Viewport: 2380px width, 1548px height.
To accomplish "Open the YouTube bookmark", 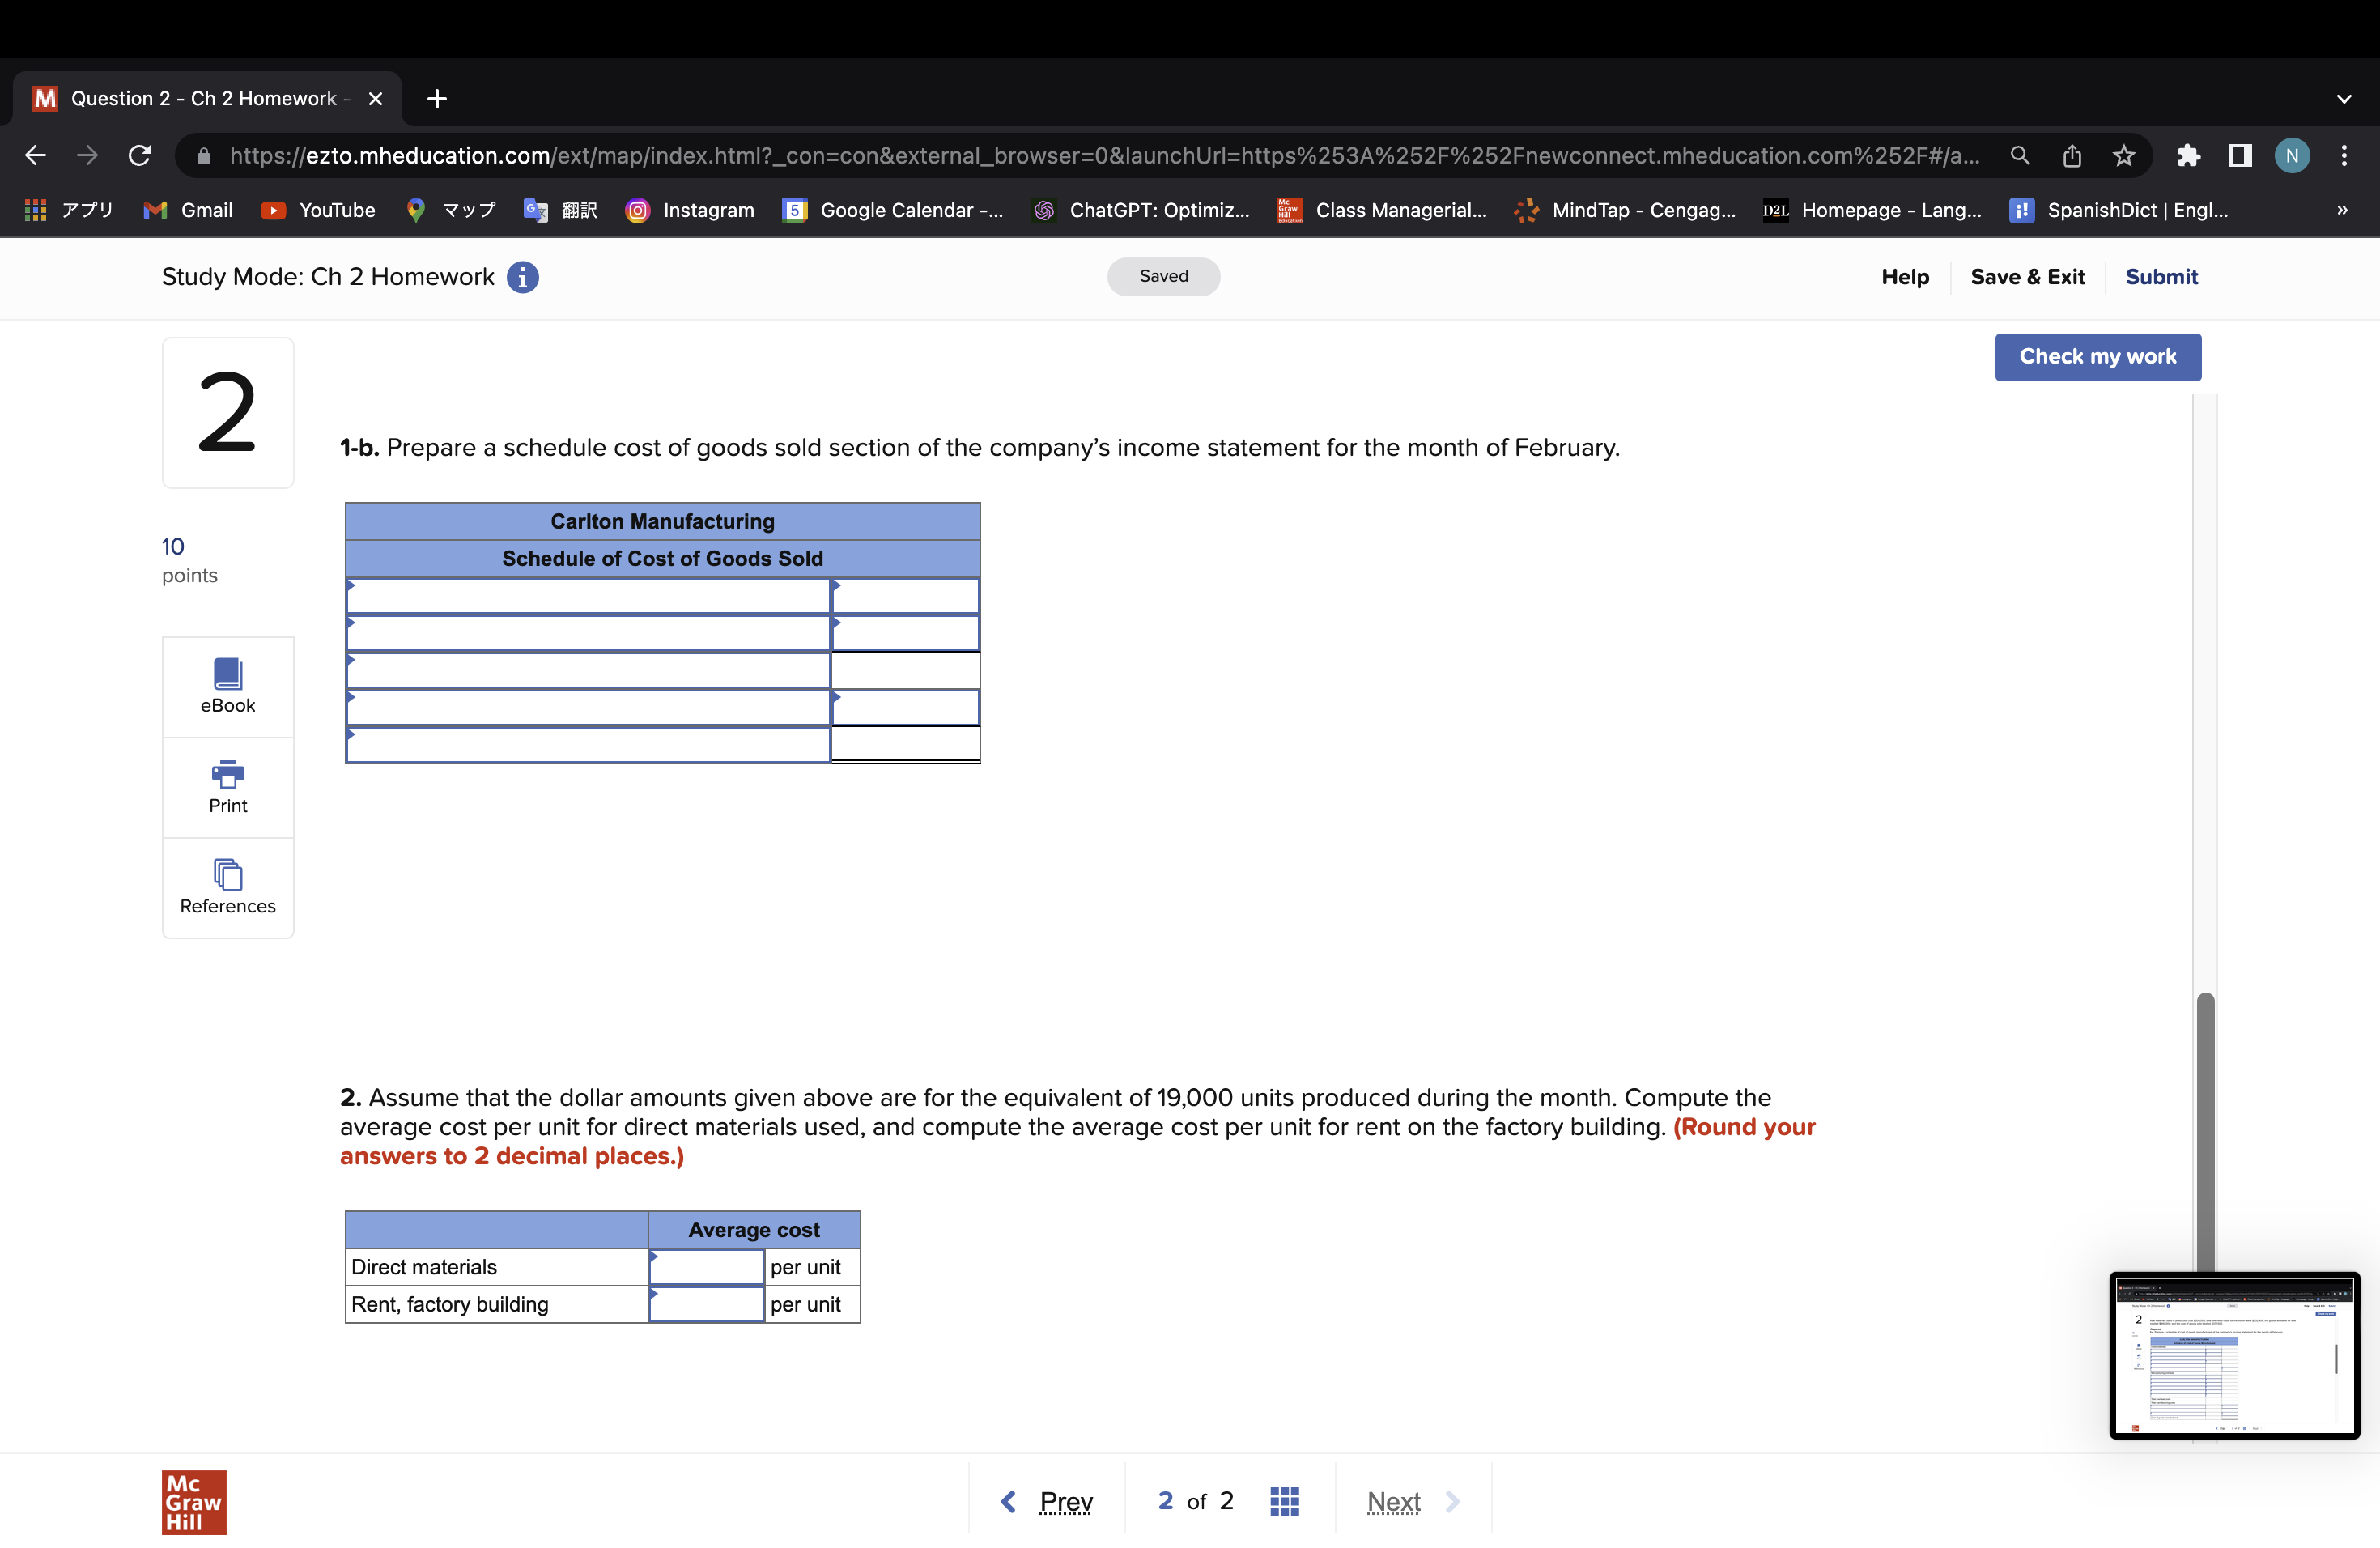I will (318, 210).
